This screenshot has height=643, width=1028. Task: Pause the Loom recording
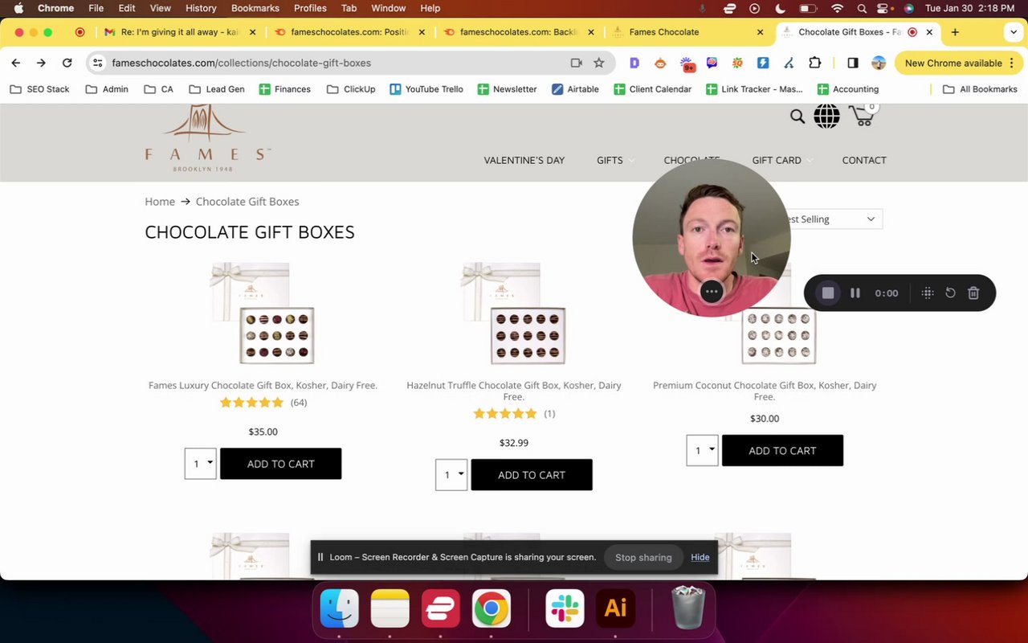855,293
